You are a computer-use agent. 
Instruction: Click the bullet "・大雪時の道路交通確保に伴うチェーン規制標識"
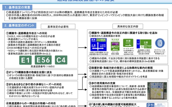coord(32,42)
